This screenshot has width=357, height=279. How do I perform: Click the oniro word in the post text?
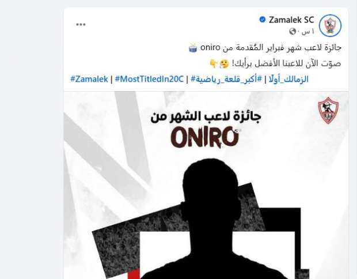pos(210,48)
